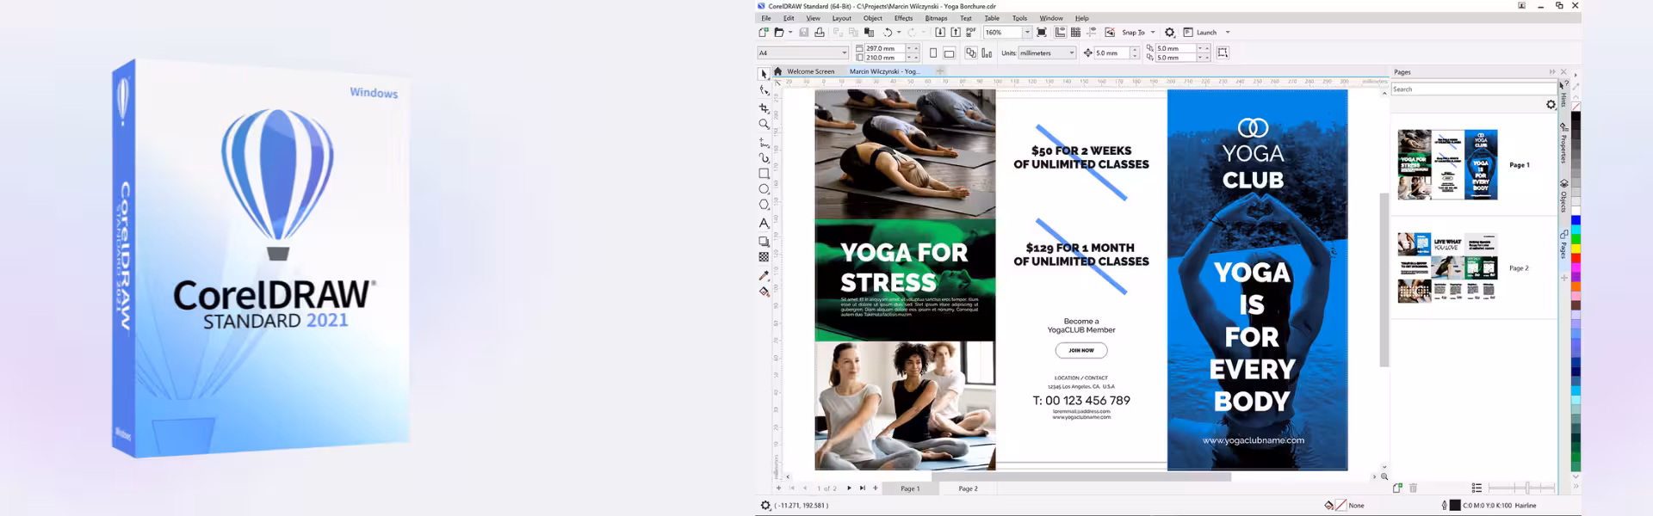Image resolution: width=1653 pixels, height=516 pixels.
Task: Toggle apply layout to all pages button
Action: point(971,53)
